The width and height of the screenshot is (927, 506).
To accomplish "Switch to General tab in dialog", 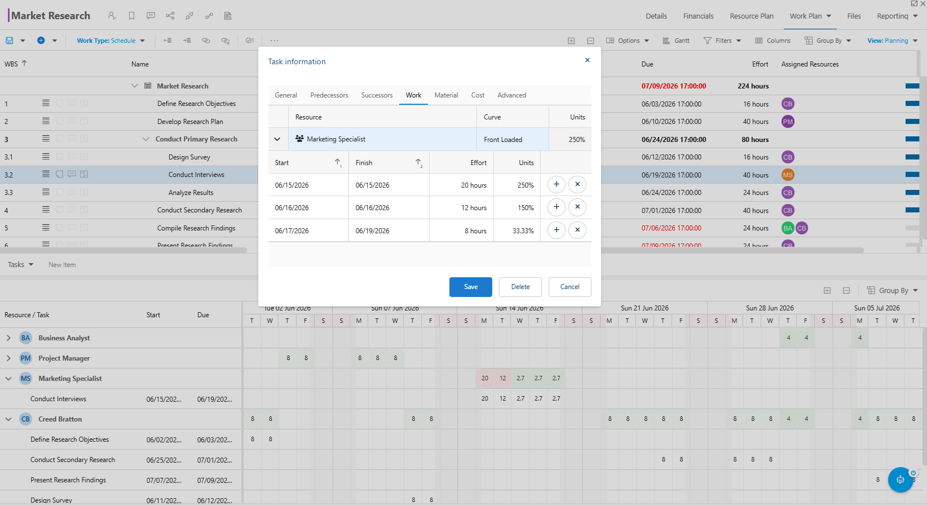I will tap(286, 95).
